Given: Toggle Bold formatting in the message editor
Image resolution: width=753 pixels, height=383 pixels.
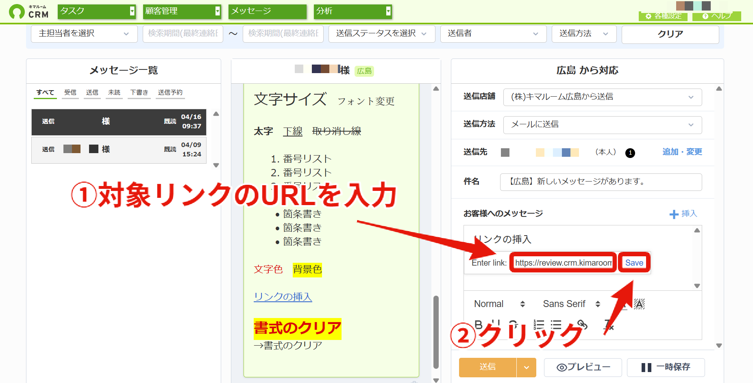Looking at the screenshot, I should click(x=479, y=325).
